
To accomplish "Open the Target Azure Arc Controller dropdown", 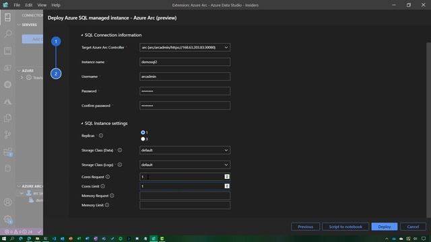I will pos(185,47).
